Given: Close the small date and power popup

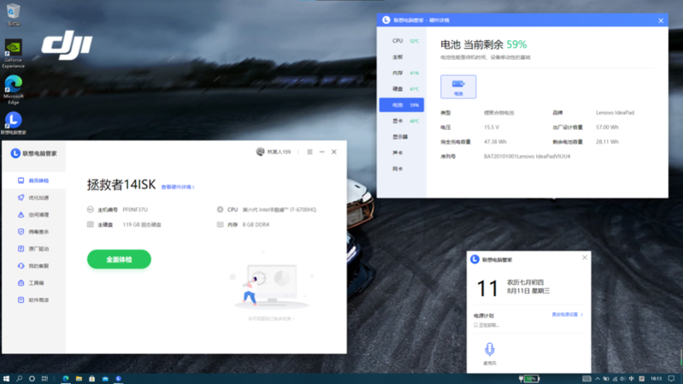Looking at the screenshot, I should (x=585, y=257).
